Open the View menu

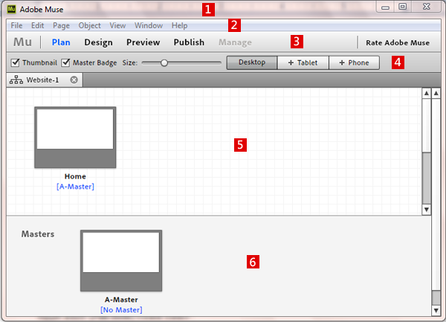117,25
